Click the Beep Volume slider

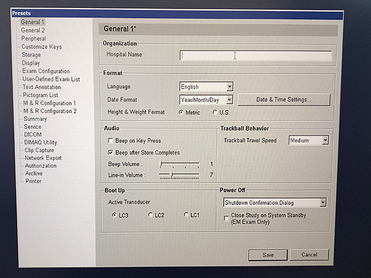(180, 164)
